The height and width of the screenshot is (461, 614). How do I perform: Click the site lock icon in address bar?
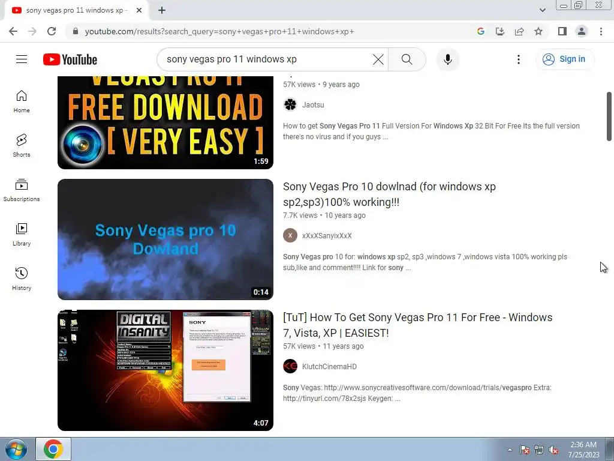(76, 31)
